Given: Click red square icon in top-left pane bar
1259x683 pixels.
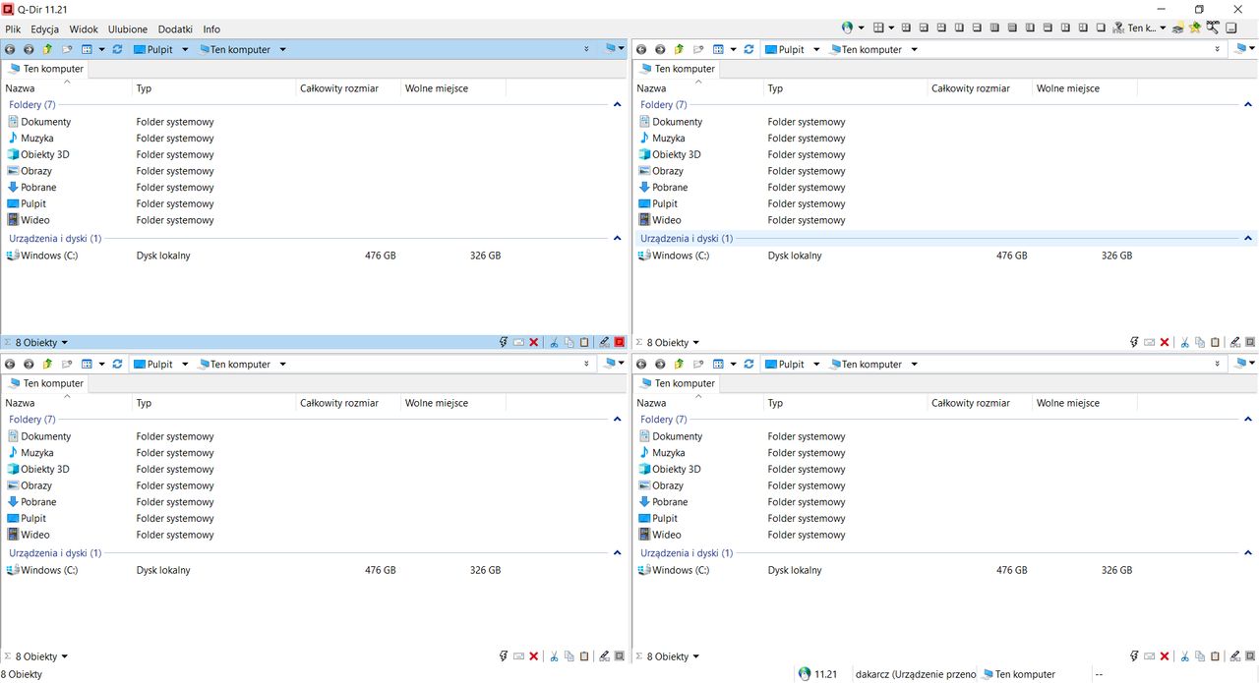Looking at the screenshot, I should (620, 342).
